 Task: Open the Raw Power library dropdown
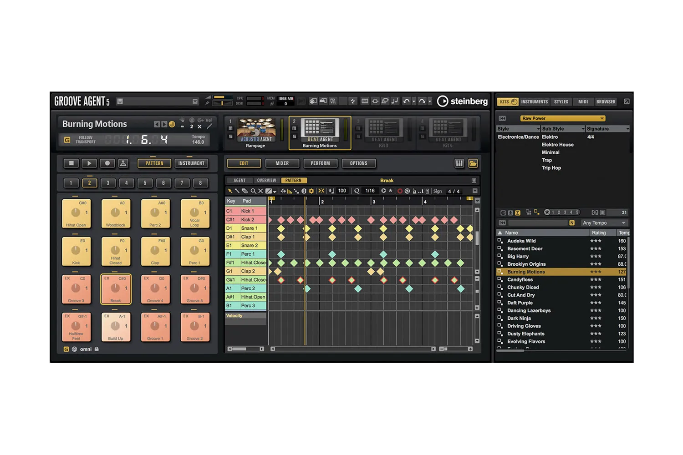point(562,118)
